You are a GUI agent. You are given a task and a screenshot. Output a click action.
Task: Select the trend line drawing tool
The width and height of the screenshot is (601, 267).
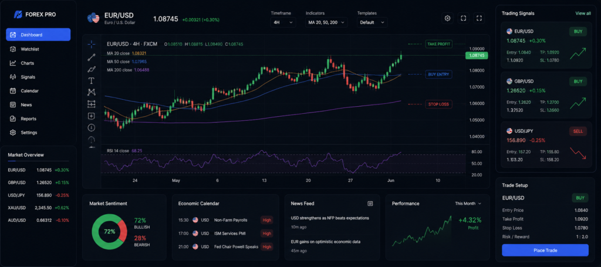[91, 58]
